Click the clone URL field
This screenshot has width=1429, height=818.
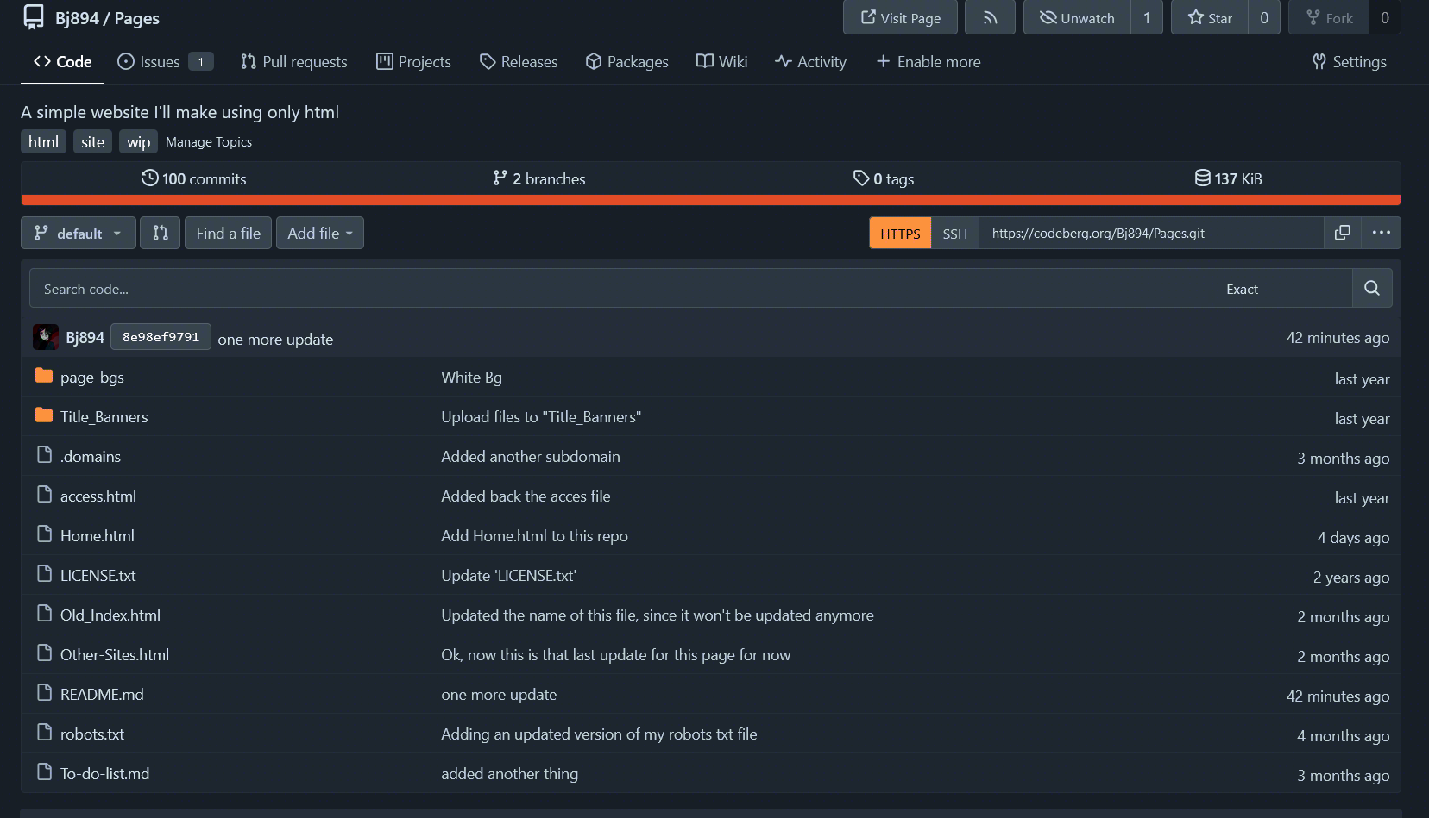click(x=1151, y=233)
